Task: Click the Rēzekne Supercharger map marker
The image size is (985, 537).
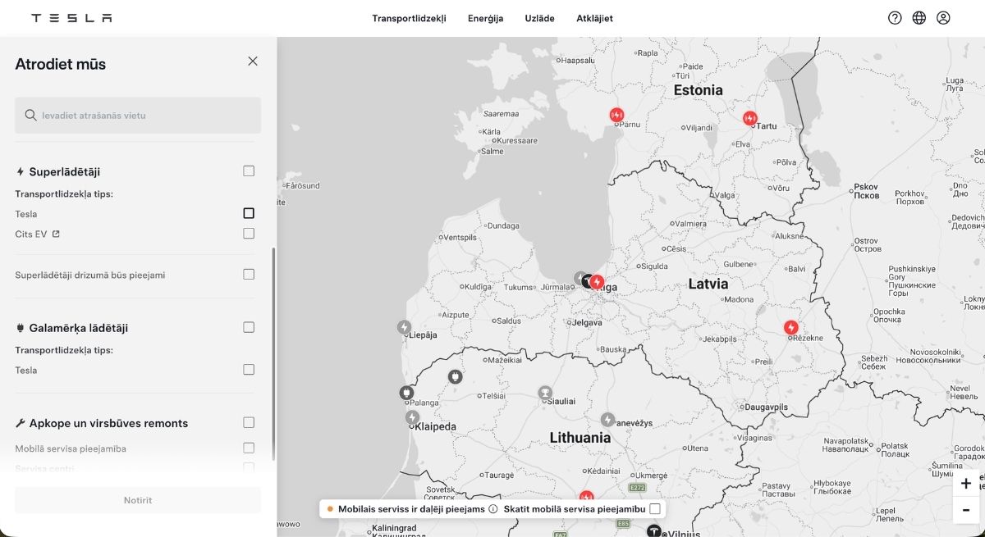Action: coord(791,328)
